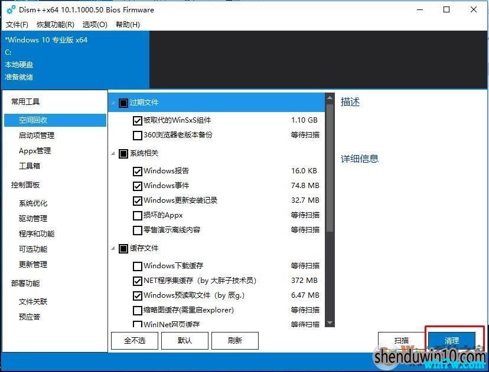Screen dimensions: 489x372
Task: Click the 6.47 MB size value
Action: point(305,295)
